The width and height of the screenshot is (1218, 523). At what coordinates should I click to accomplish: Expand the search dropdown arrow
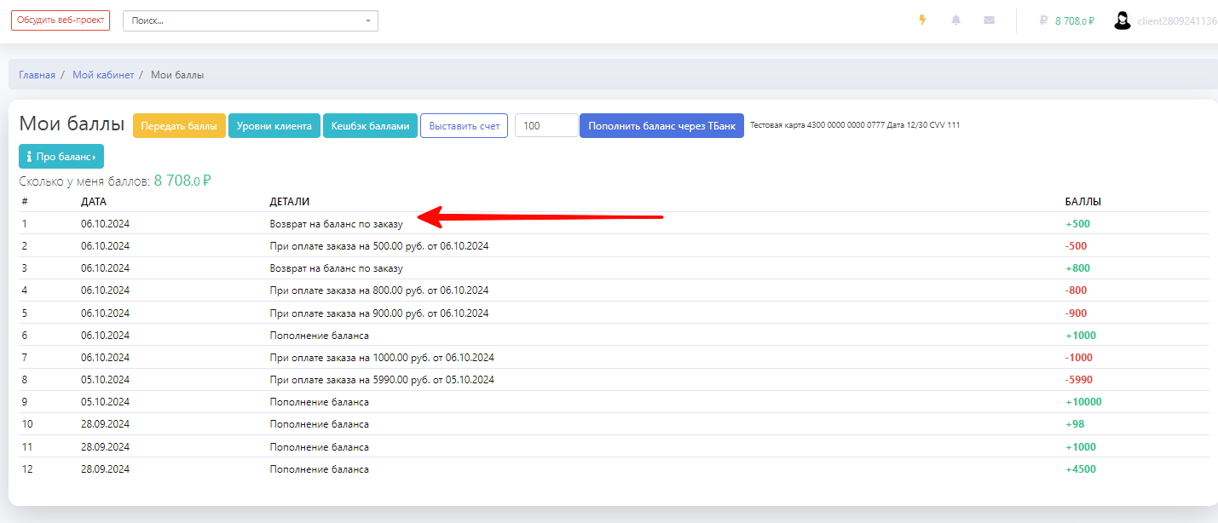click(x=367, y=20)
